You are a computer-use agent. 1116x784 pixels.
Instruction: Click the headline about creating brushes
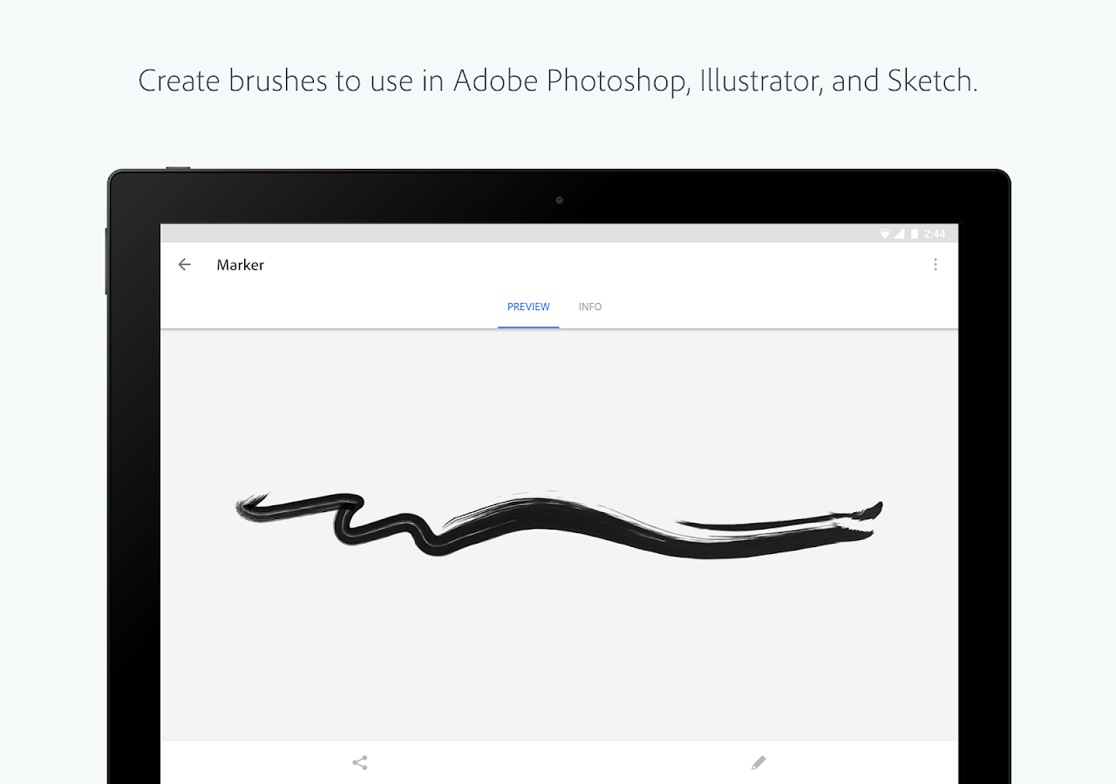tap(558, 81)
